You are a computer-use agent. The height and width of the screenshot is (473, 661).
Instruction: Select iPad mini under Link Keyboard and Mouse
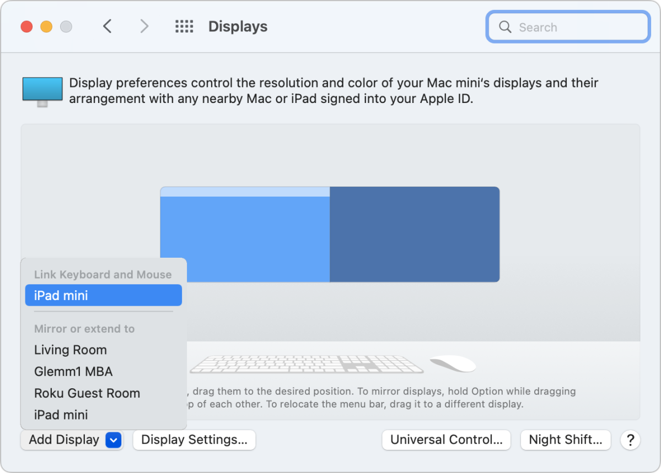[103, 296]
